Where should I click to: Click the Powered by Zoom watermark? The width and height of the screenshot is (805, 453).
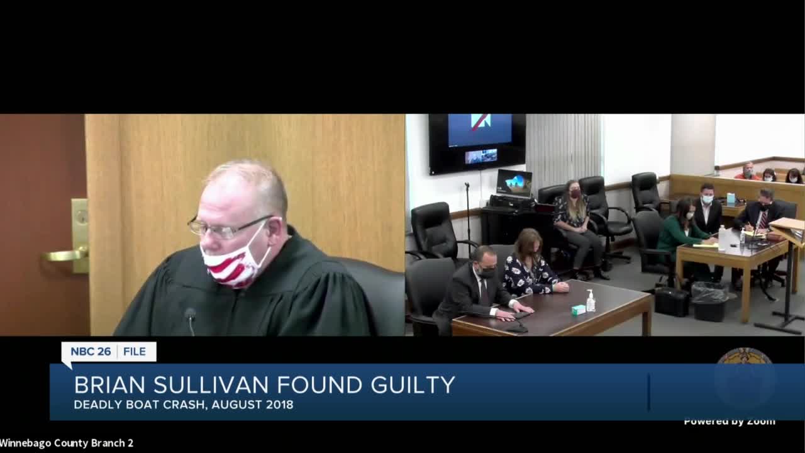730,422
